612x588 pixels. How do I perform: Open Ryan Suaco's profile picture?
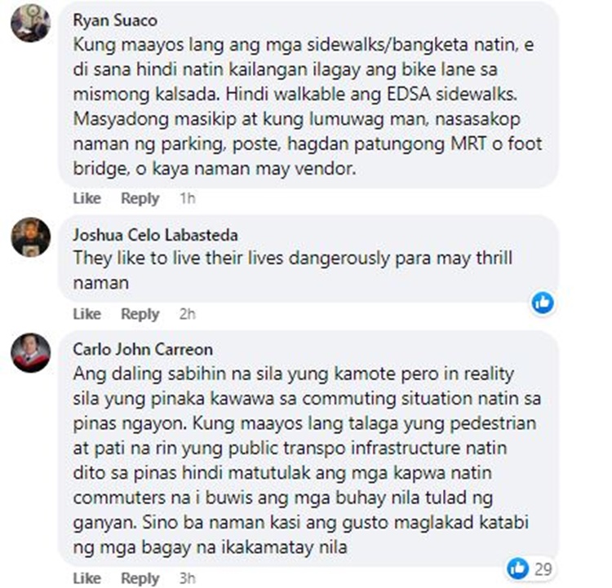(30, 23)
